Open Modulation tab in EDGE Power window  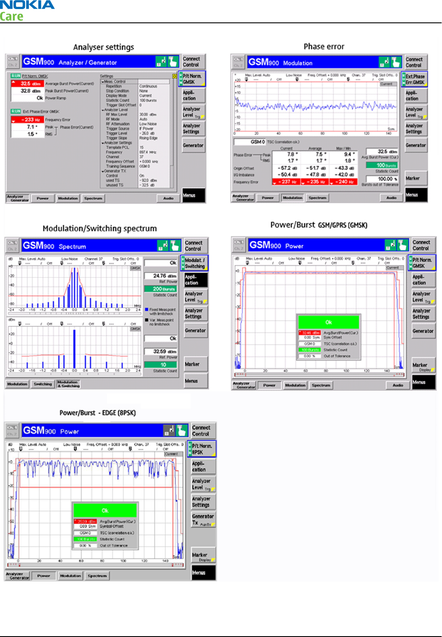71,576
